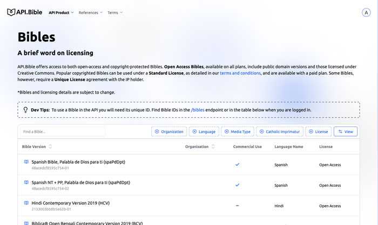Click book icon beside Spanish NT + PP row
This screenshot has height=225, width=378.
[26, 182]
